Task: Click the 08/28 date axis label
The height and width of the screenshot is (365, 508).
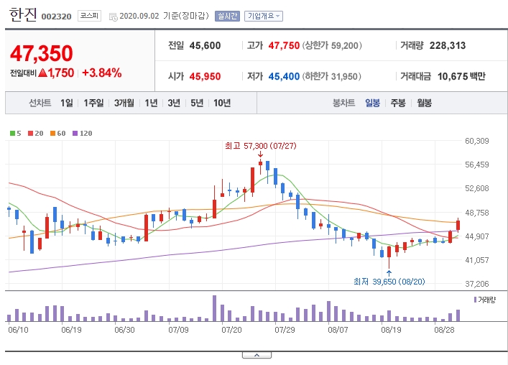Action: 444,330
